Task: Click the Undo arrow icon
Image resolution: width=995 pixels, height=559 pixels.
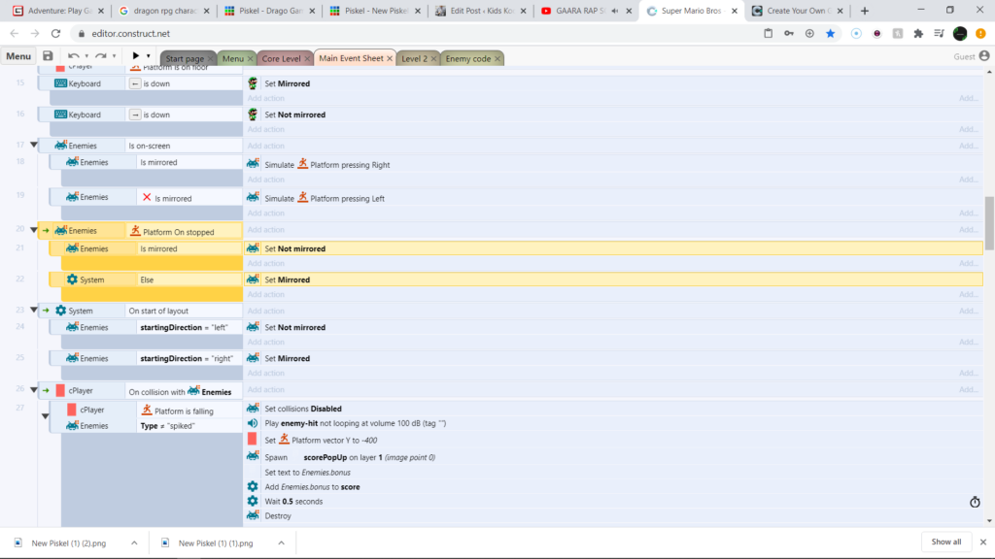Action: click(73, 56)
